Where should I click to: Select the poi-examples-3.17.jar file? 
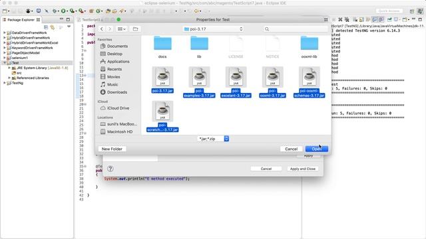point(199,82)
